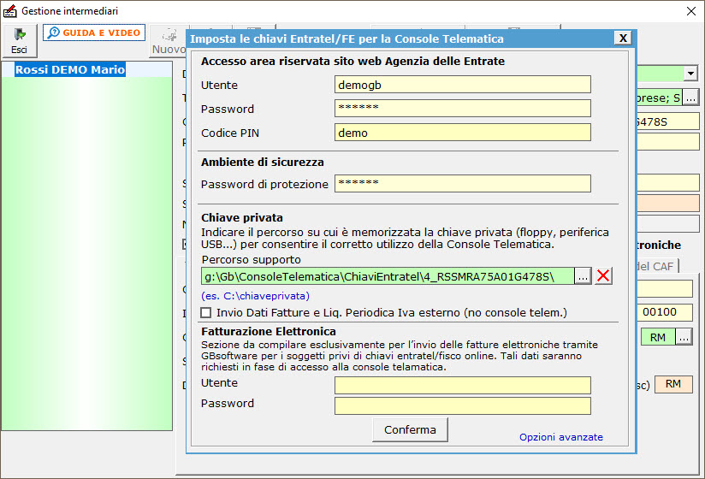Click the Utente field containing demogb
This screenshot has width=705, height=479.
pos(462,85)
